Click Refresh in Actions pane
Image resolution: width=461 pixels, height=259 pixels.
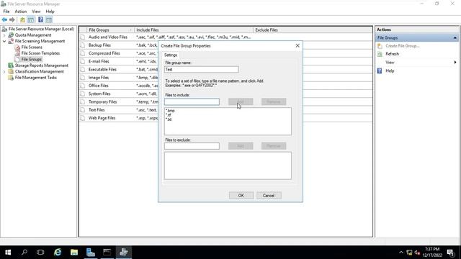pos(392,54)
